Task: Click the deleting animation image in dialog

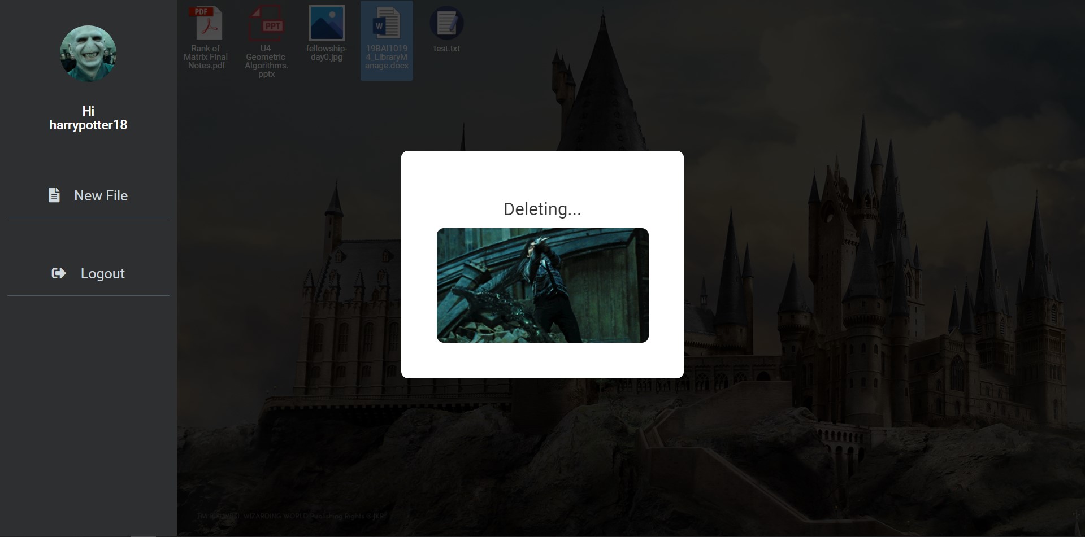Action: [x=542, y=285]
